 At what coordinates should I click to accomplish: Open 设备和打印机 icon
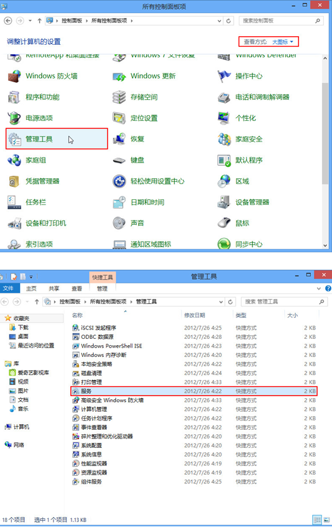coord(14,223)
